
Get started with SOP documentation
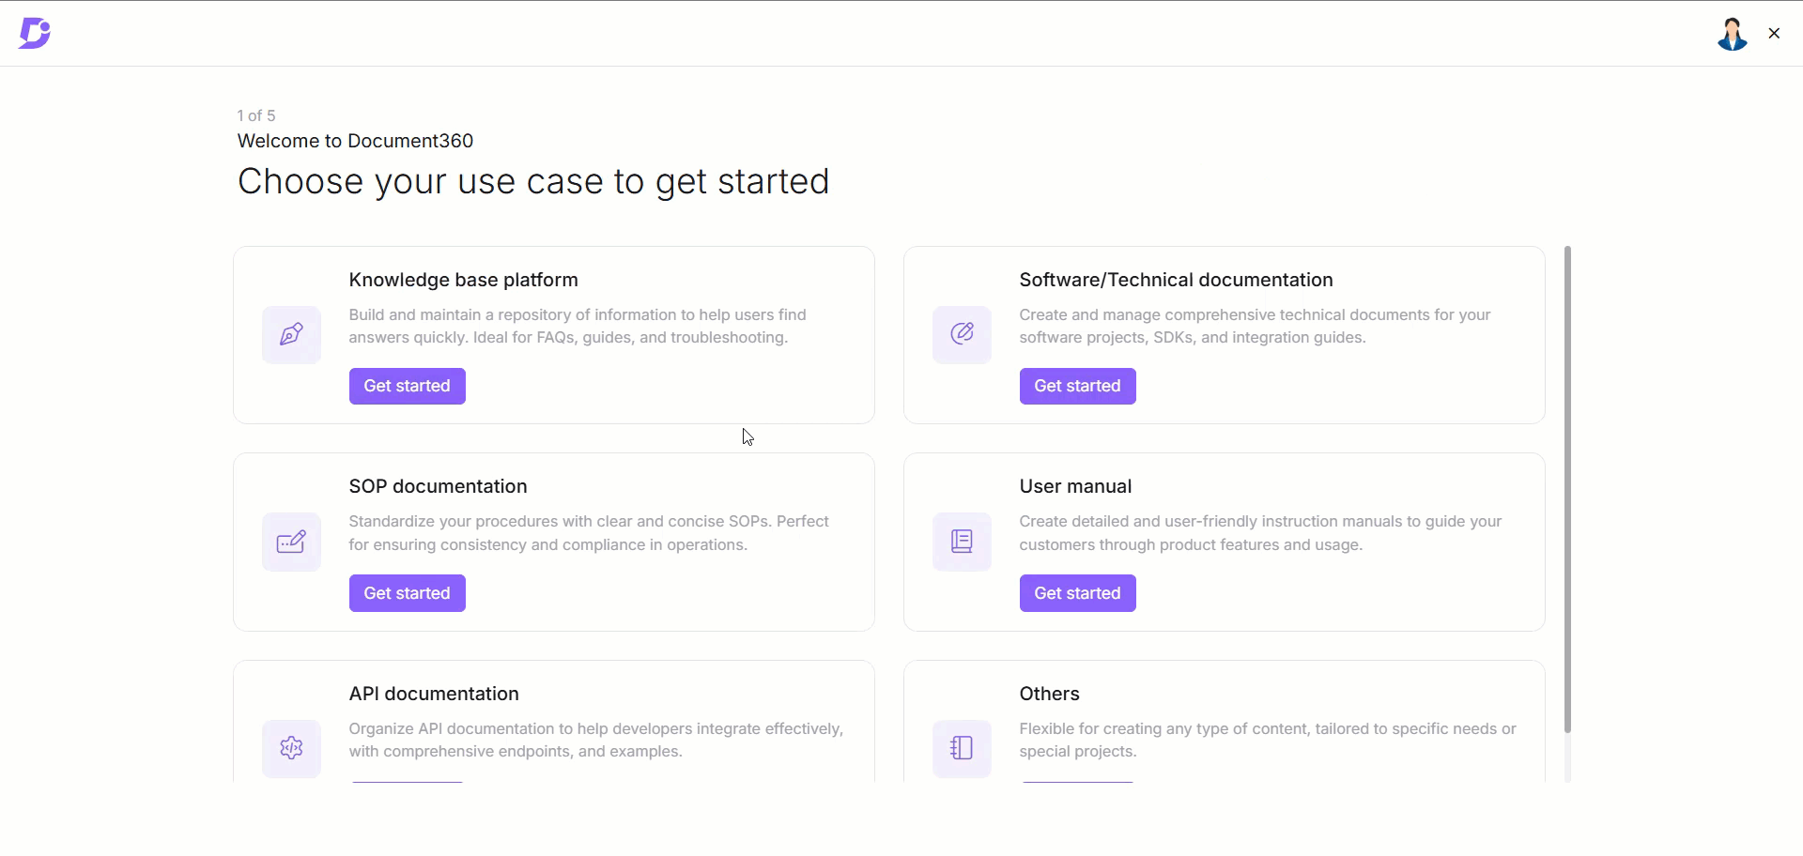408,593
